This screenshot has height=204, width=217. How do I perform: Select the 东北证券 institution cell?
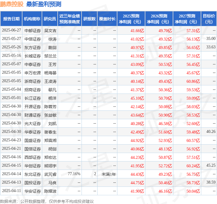click(33, 174)
